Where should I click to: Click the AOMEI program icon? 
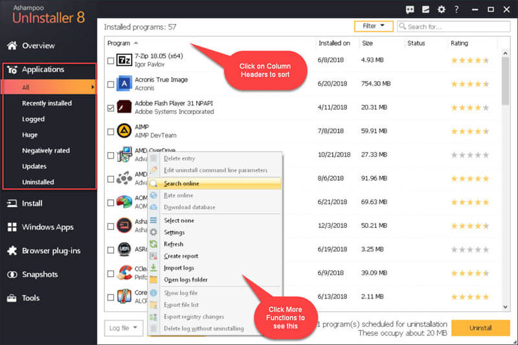pos(124,202)
